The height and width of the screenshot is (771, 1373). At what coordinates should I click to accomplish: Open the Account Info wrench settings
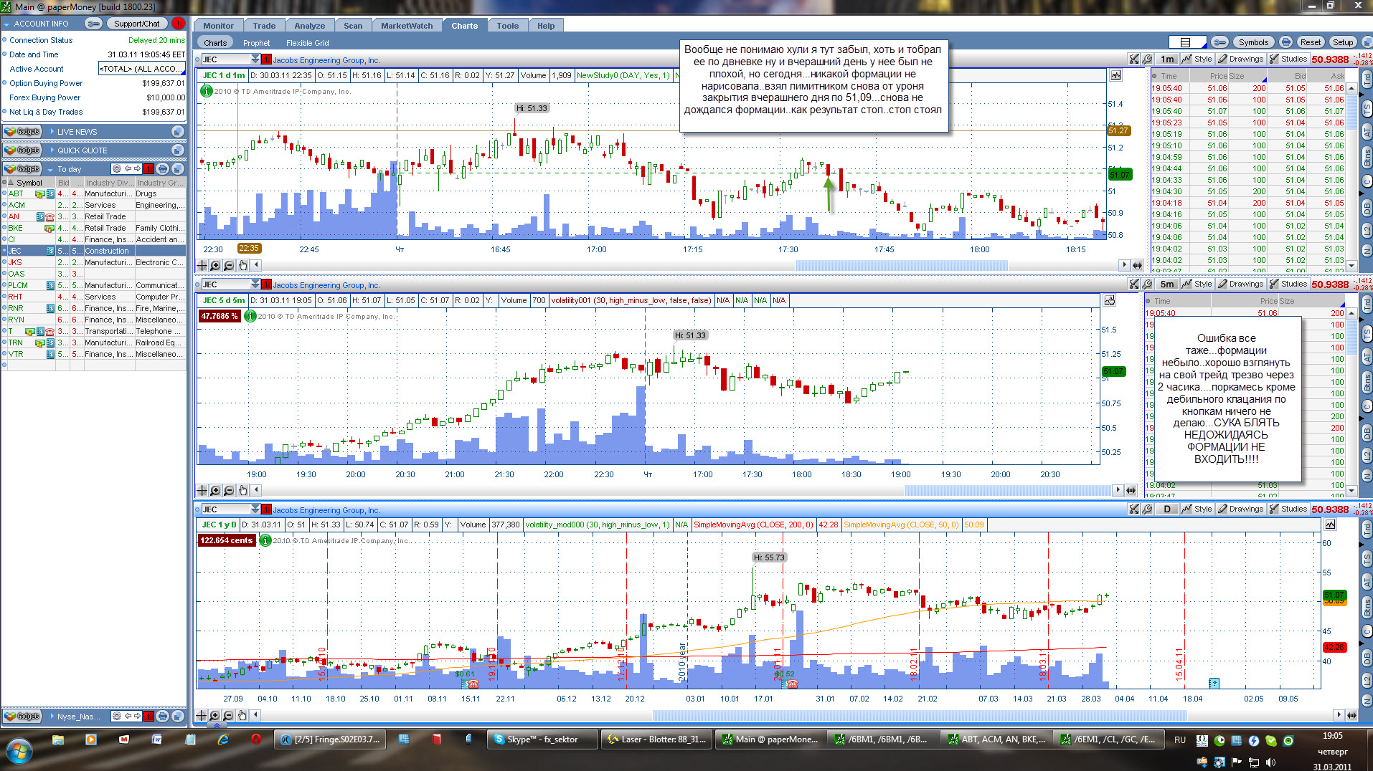coord(93,24)
